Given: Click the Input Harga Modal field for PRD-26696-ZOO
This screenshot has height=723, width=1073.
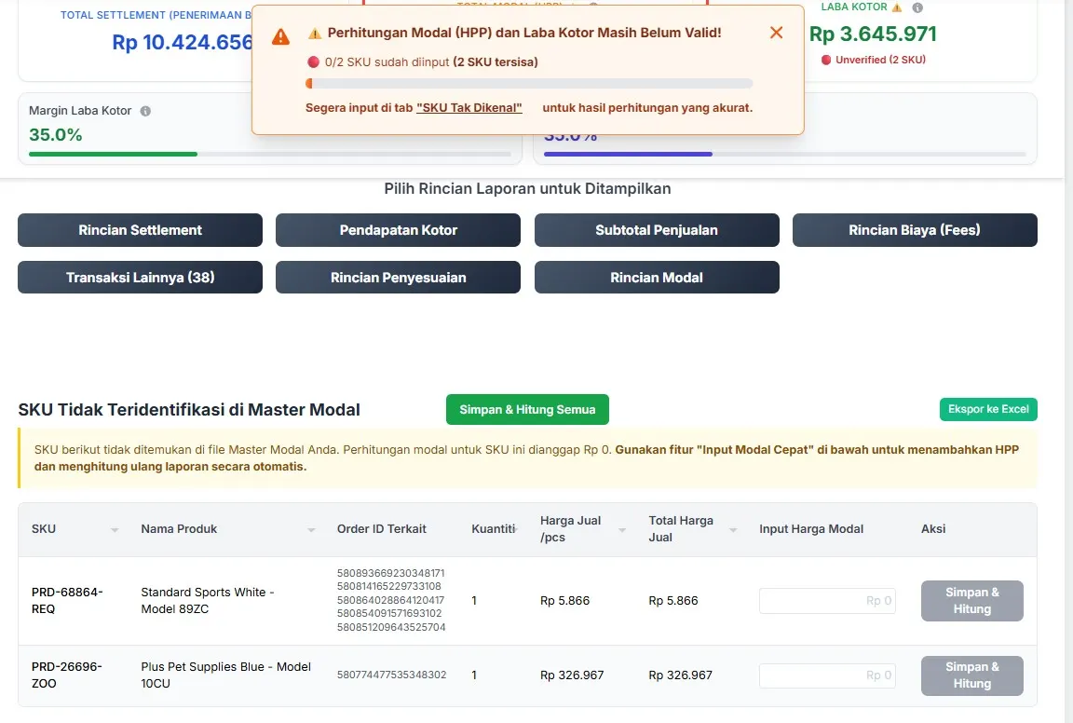Looking at the screenshot, I should click(826, 675).
